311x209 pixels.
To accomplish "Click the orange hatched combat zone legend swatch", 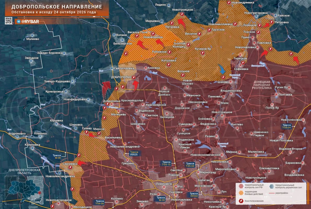I will (x=241, y=193).
